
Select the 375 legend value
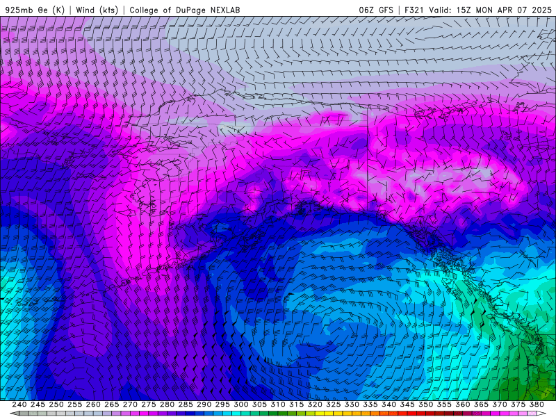(518, 404)
